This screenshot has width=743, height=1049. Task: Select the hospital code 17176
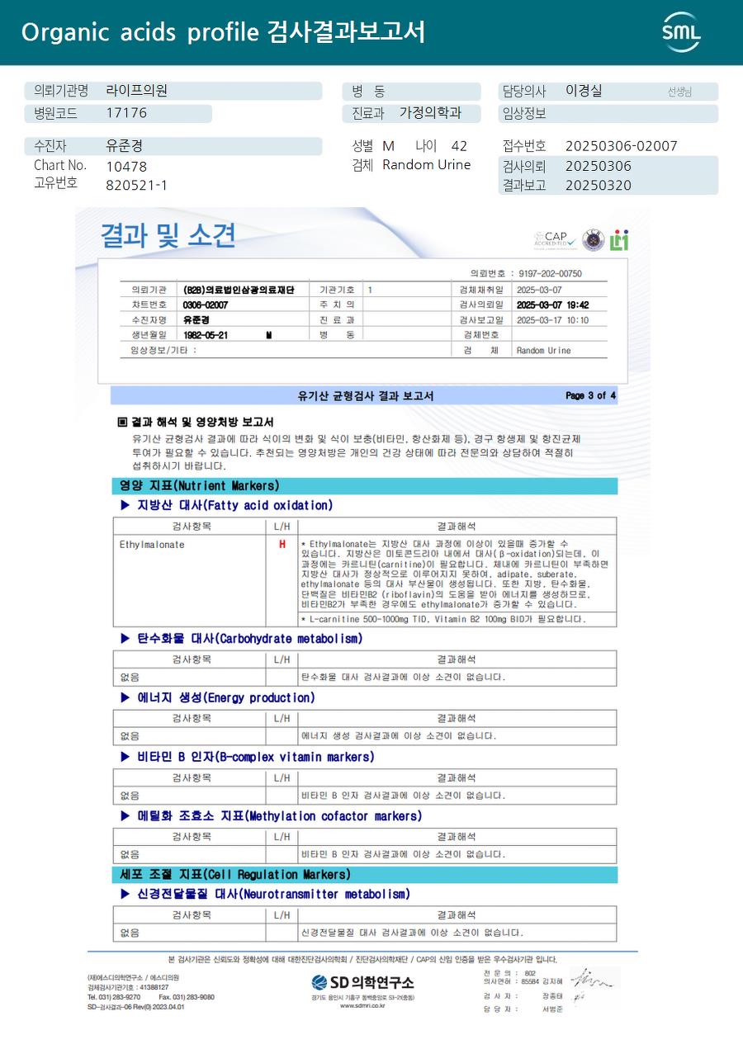coord(126,113)
